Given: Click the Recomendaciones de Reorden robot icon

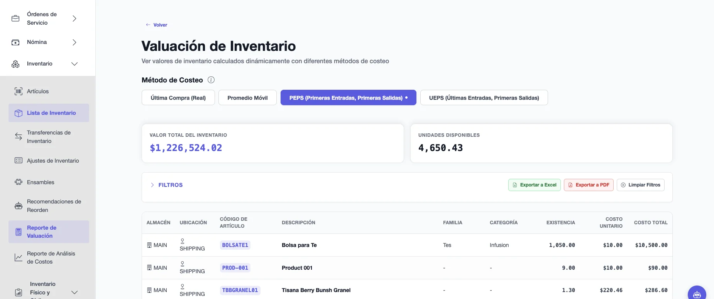Looking at the screenshot, I should click(19, 206).
